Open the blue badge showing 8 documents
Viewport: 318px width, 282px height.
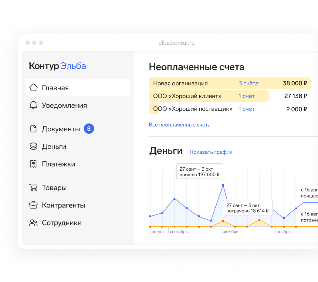89,129
